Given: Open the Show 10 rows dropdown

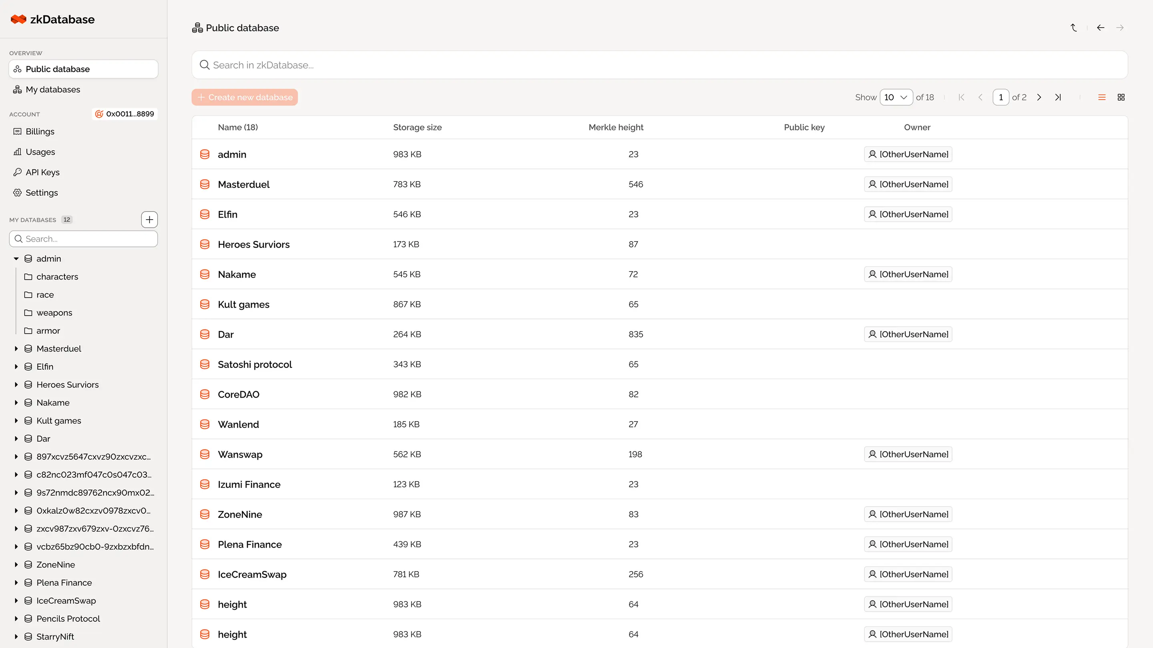Looking at the screenshot, I should point(896,97).
